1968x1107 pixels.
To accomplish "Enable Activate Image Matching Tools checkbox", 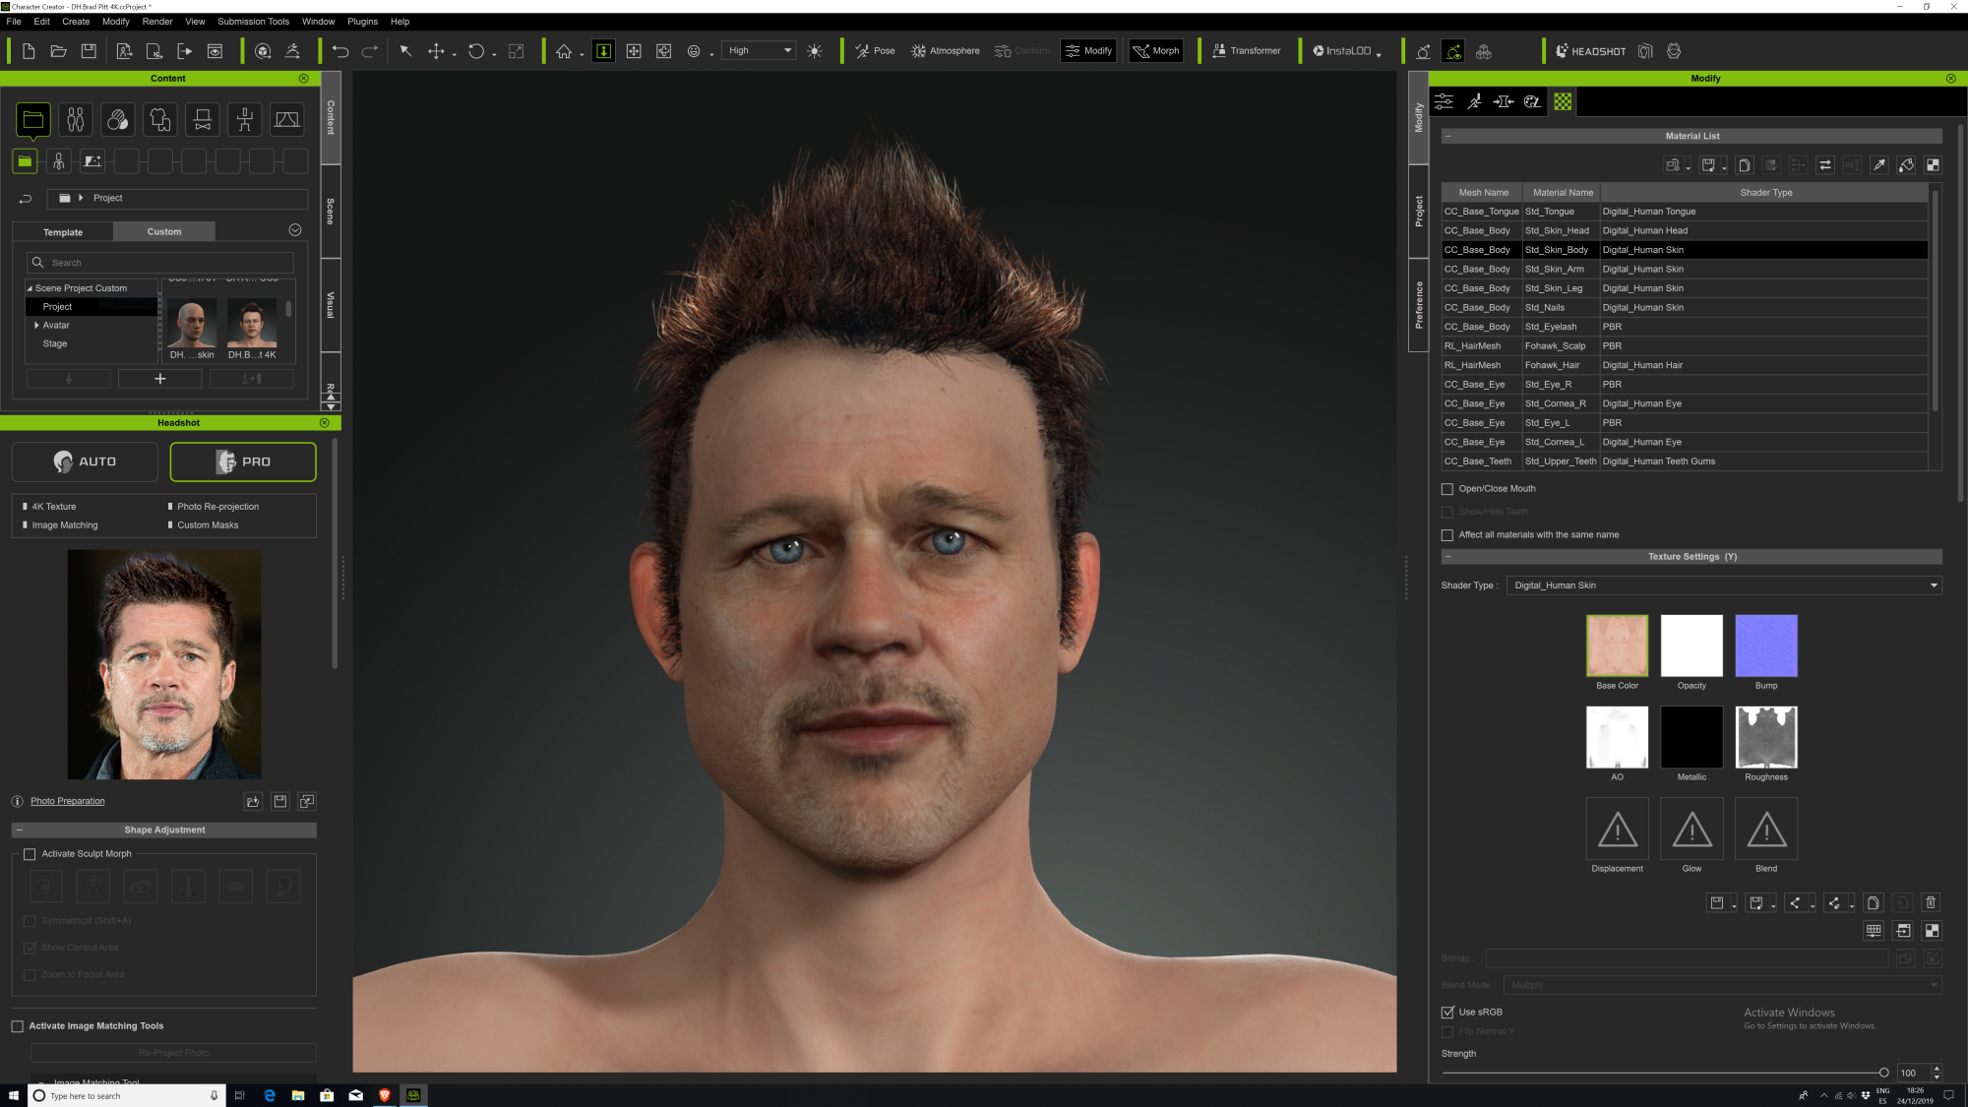I will 17,1026.
